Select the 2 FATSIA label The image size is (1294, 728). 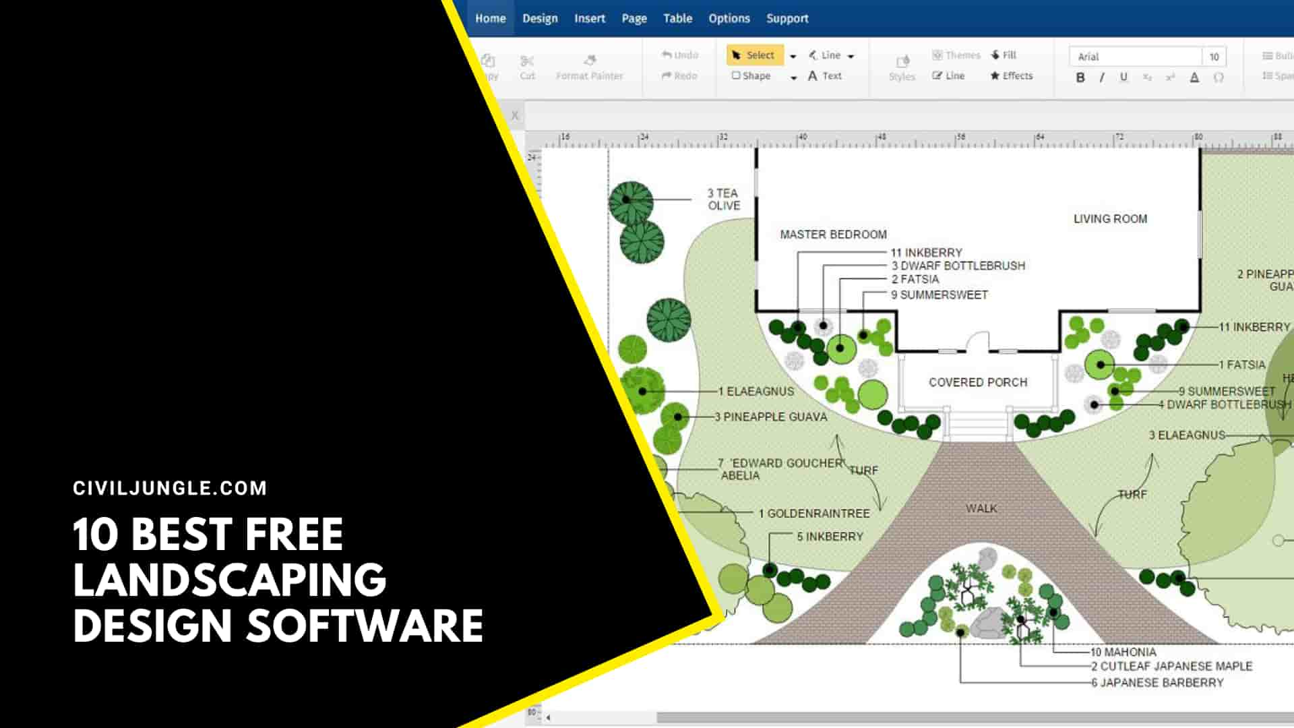(x=915, y=279)
